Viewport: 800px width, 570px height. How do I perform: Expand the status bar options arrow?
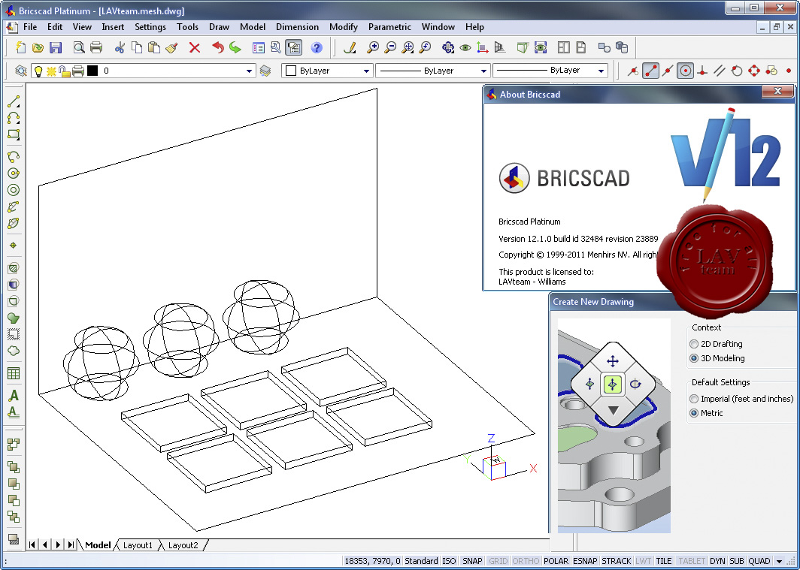[779, 561]
